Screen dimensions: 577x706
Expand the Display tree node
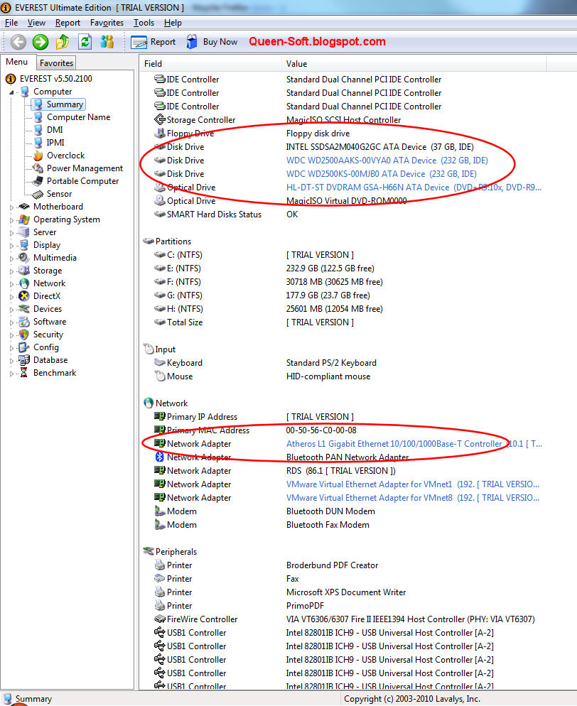(11, 246)
